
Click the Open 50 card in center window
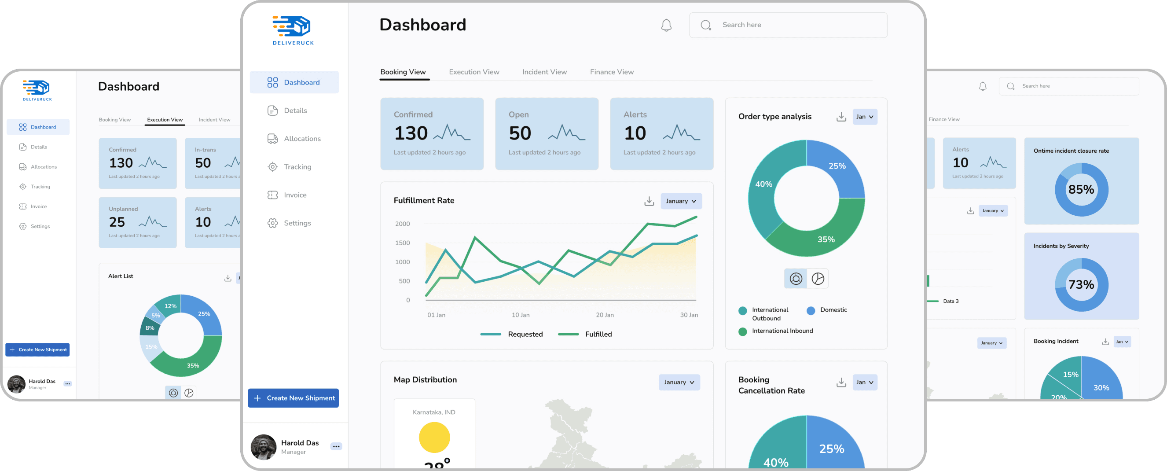point(547,134)
